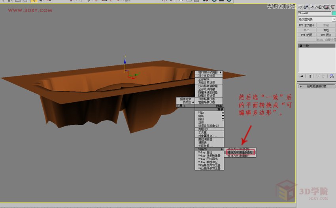The height and width of the screenshot is (208, 336).
Task: Click the Plane01 object name field
Action: tap(314, 13)
